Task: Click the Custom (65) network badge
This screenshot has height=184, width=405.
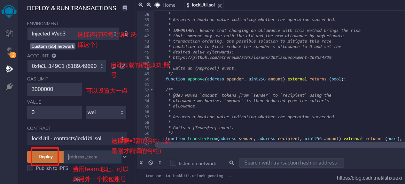Action: click(x=53, y=46)
